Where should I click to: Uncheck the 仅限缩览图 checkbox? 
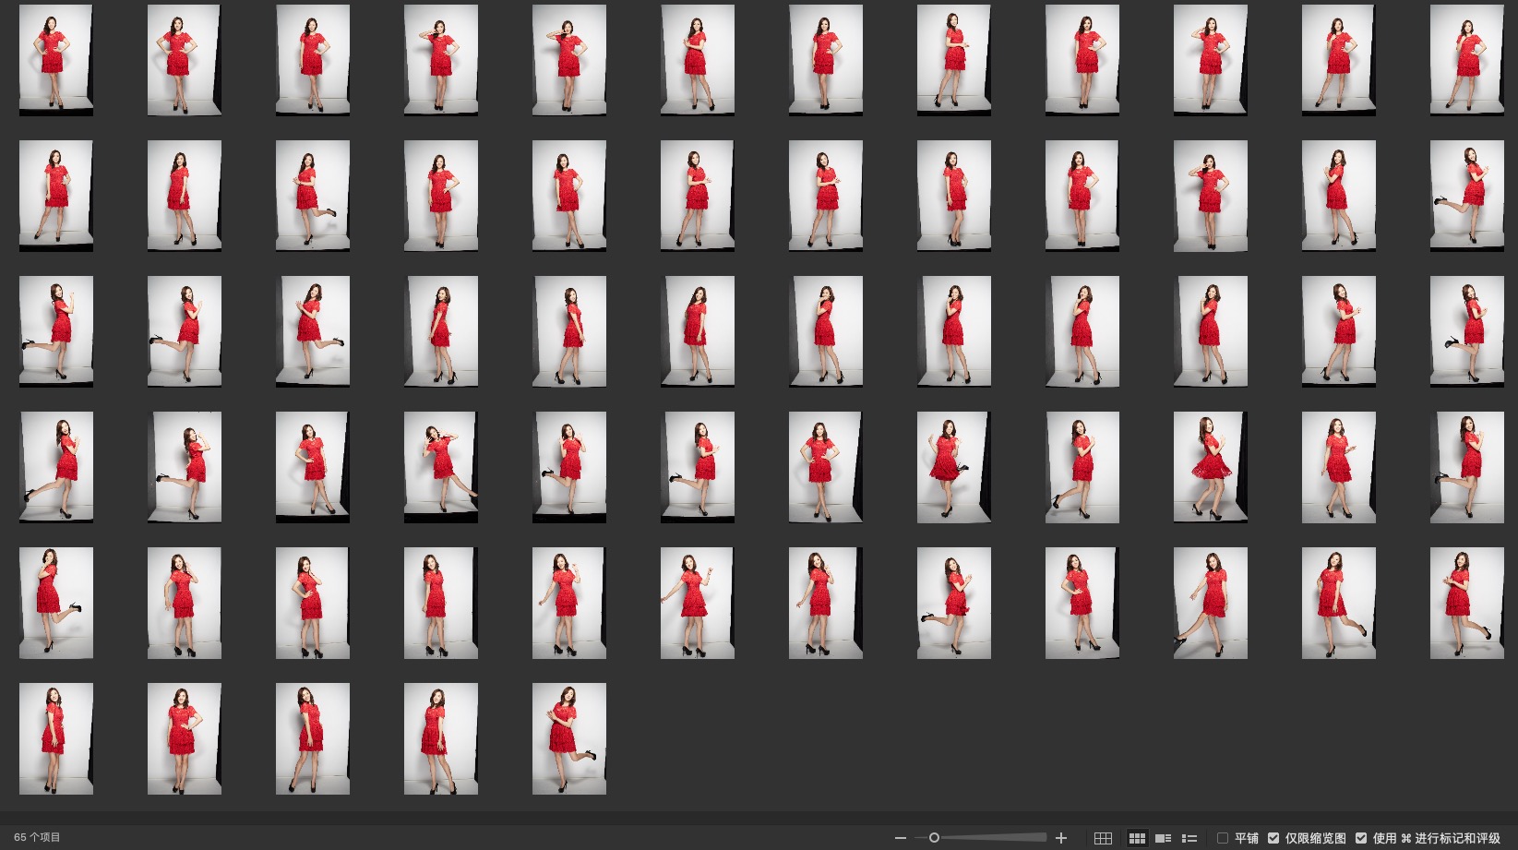click(x=1273, y=838)
